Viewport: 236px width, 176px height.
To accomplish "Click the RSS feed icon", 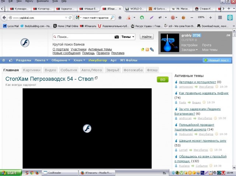I will tap(147, 49).
